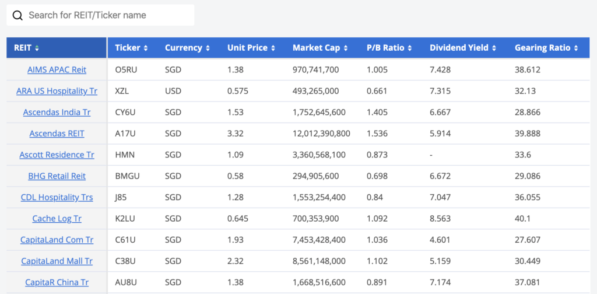The image size is (597, 294).
Task: Select ticker cell K2LU
Action: tap(126, 219)
